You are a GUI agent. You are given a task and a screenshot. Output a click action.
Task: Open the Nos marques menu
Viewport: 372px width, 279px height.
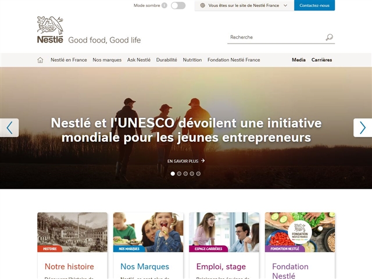click(x=107, y=60)
